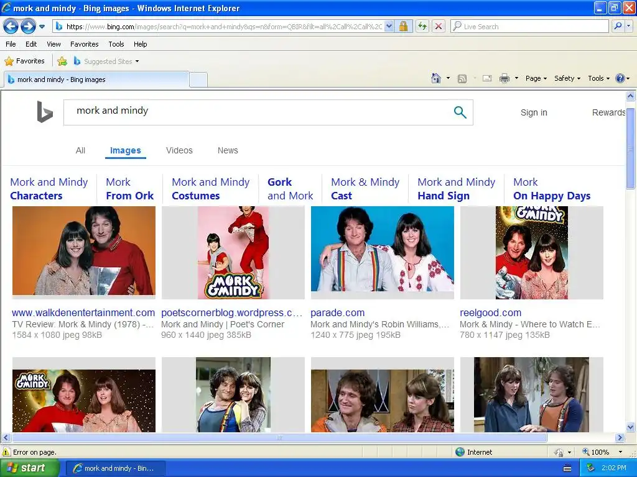Viewport: 637px width, 477px height.
Task: Open the File menu
Action: [x=11, y=44]
